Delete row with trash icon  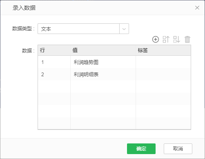pyautogui.click(x=187, y=39)
